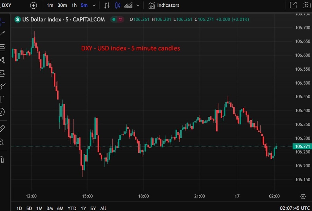Select the All date range tab
The height and width of the screenshot is (211, 312).
(103, 209)
